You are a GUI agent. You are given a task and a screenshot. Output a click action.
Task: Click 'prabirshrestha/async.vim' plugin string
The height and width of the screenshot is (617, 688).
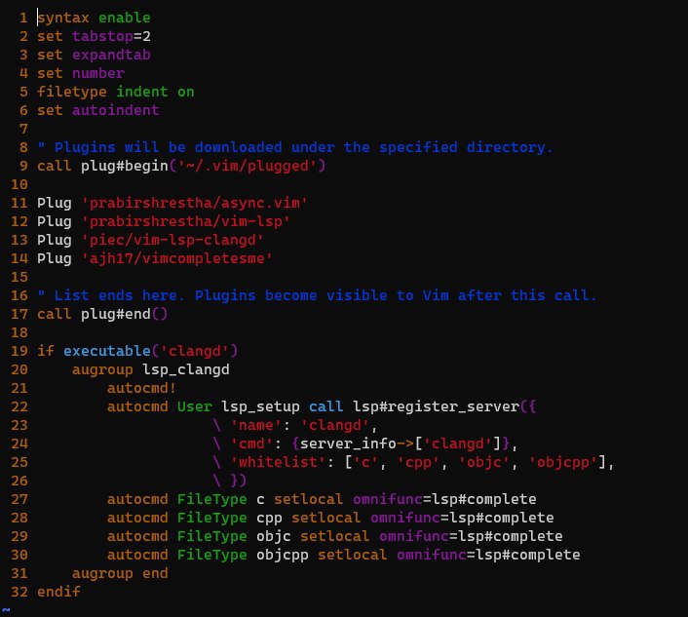(195, 203)
